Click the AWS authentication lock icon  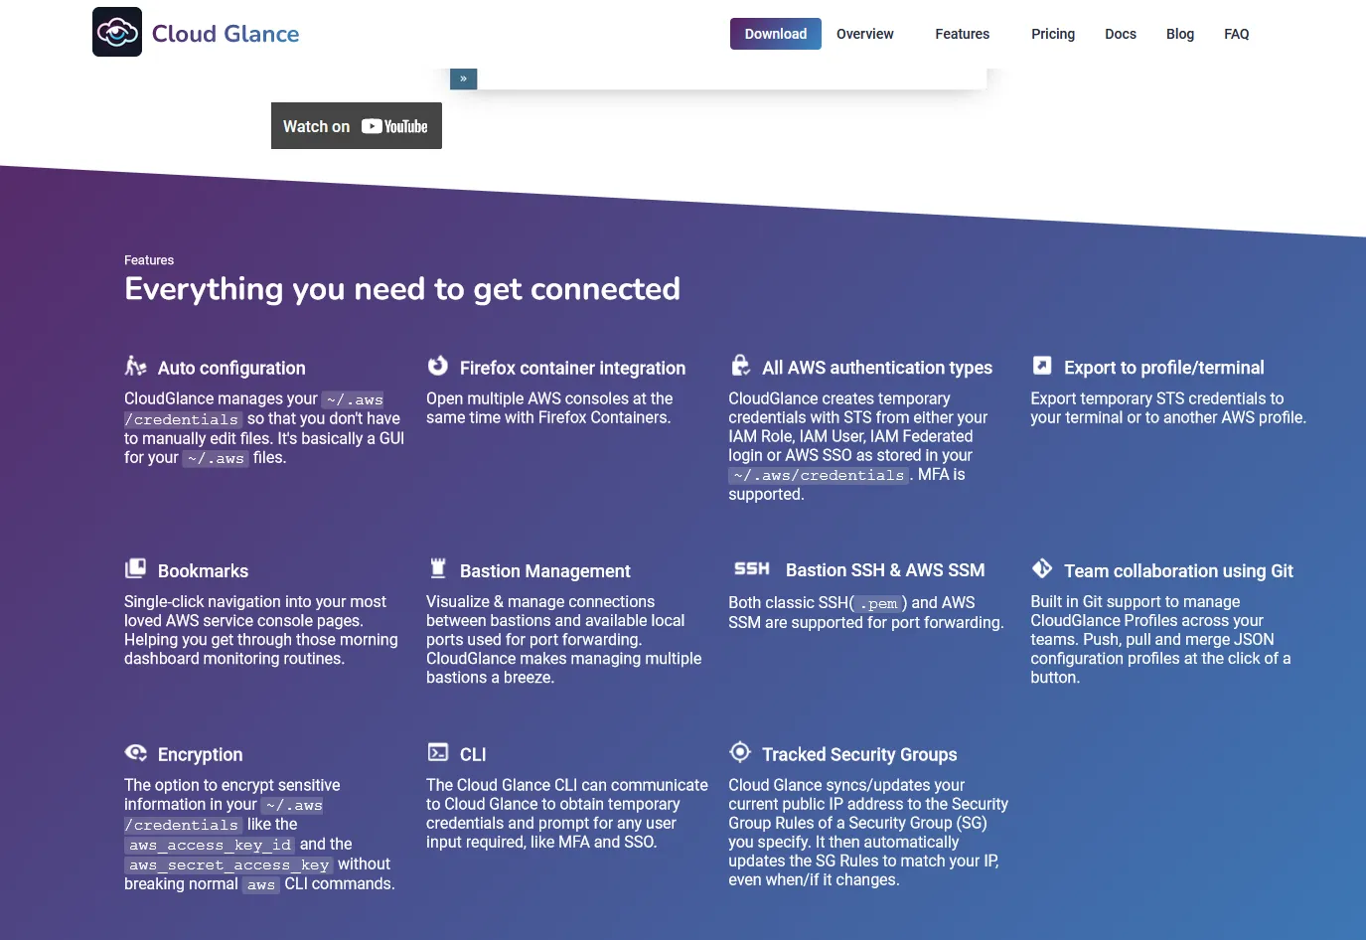740,366
